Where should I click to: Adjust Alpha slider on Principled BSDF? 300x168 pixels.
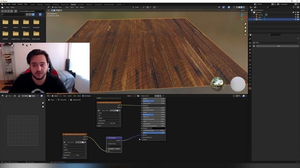(x=154, y=133)
